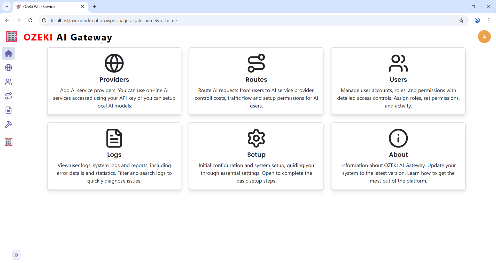This screenshot has width=496, height=263.
Task: Click the Ozeki grid icon at sidebar bottom
Action: [x=9, y=142]
